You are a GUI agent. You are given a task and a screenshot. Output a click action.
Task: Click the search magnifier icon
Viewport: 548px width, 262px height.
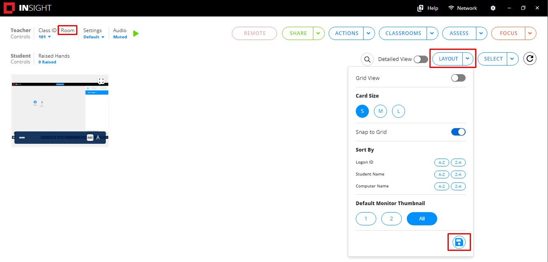367,59
